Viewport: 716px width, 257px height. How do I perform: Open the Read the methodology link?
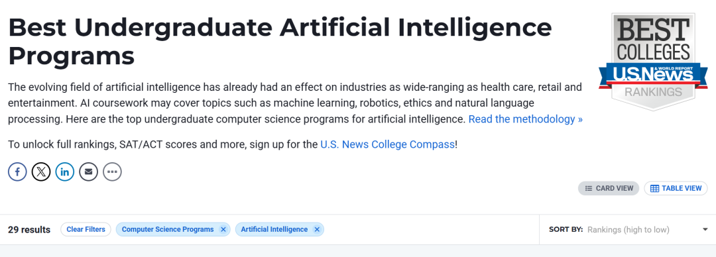click(x=526, y=120)
